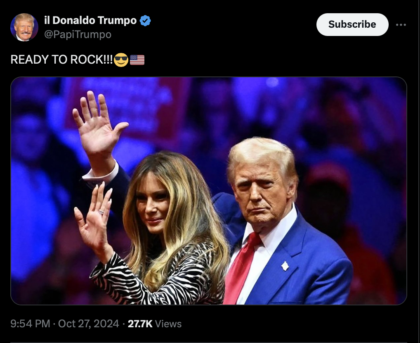Click the white lapel pin on blue suit

[x=285, y=266]
